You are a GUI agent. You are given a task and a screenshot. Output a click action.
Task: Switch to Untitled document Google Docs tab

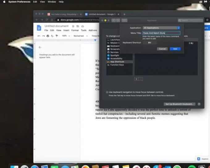pos(102,14)
